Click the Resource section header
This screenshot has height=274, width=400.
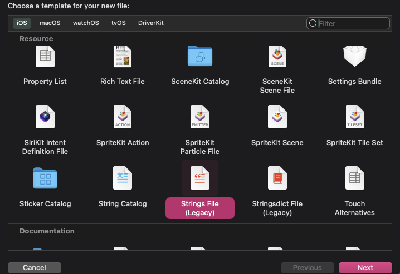(36, 39)
